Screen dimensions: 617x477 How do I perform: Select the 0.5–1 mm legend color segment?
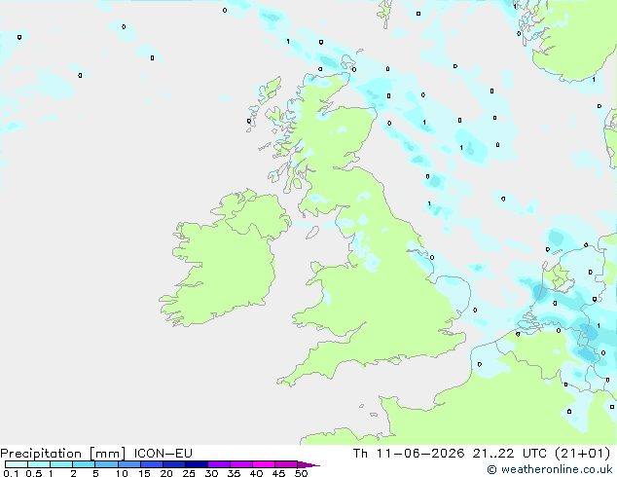[x=39, y=464]
